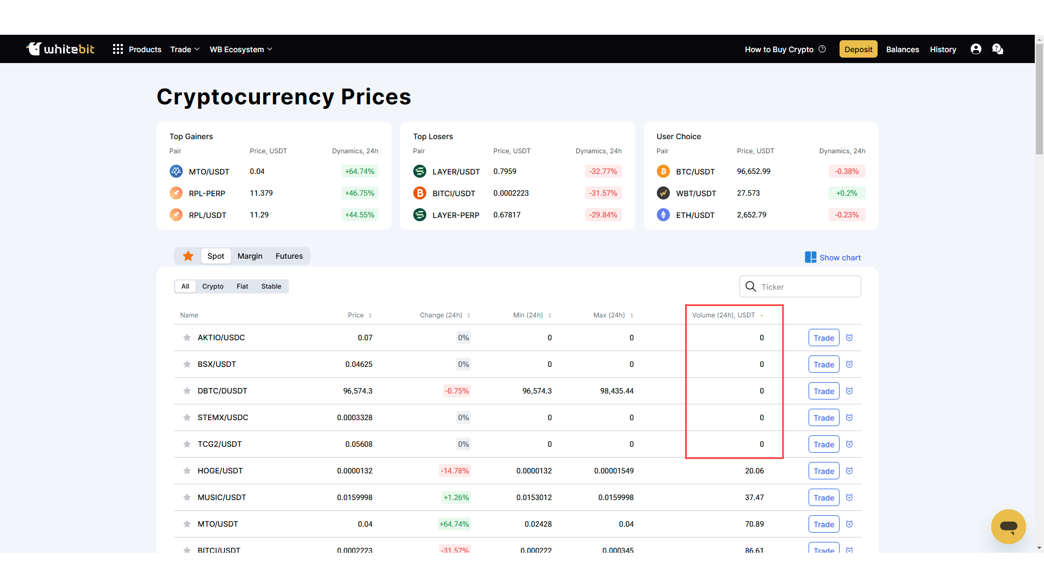Click the WBT/USDT coin icon
This screenshot has width=1044, height=587.
tap(663, 193)
